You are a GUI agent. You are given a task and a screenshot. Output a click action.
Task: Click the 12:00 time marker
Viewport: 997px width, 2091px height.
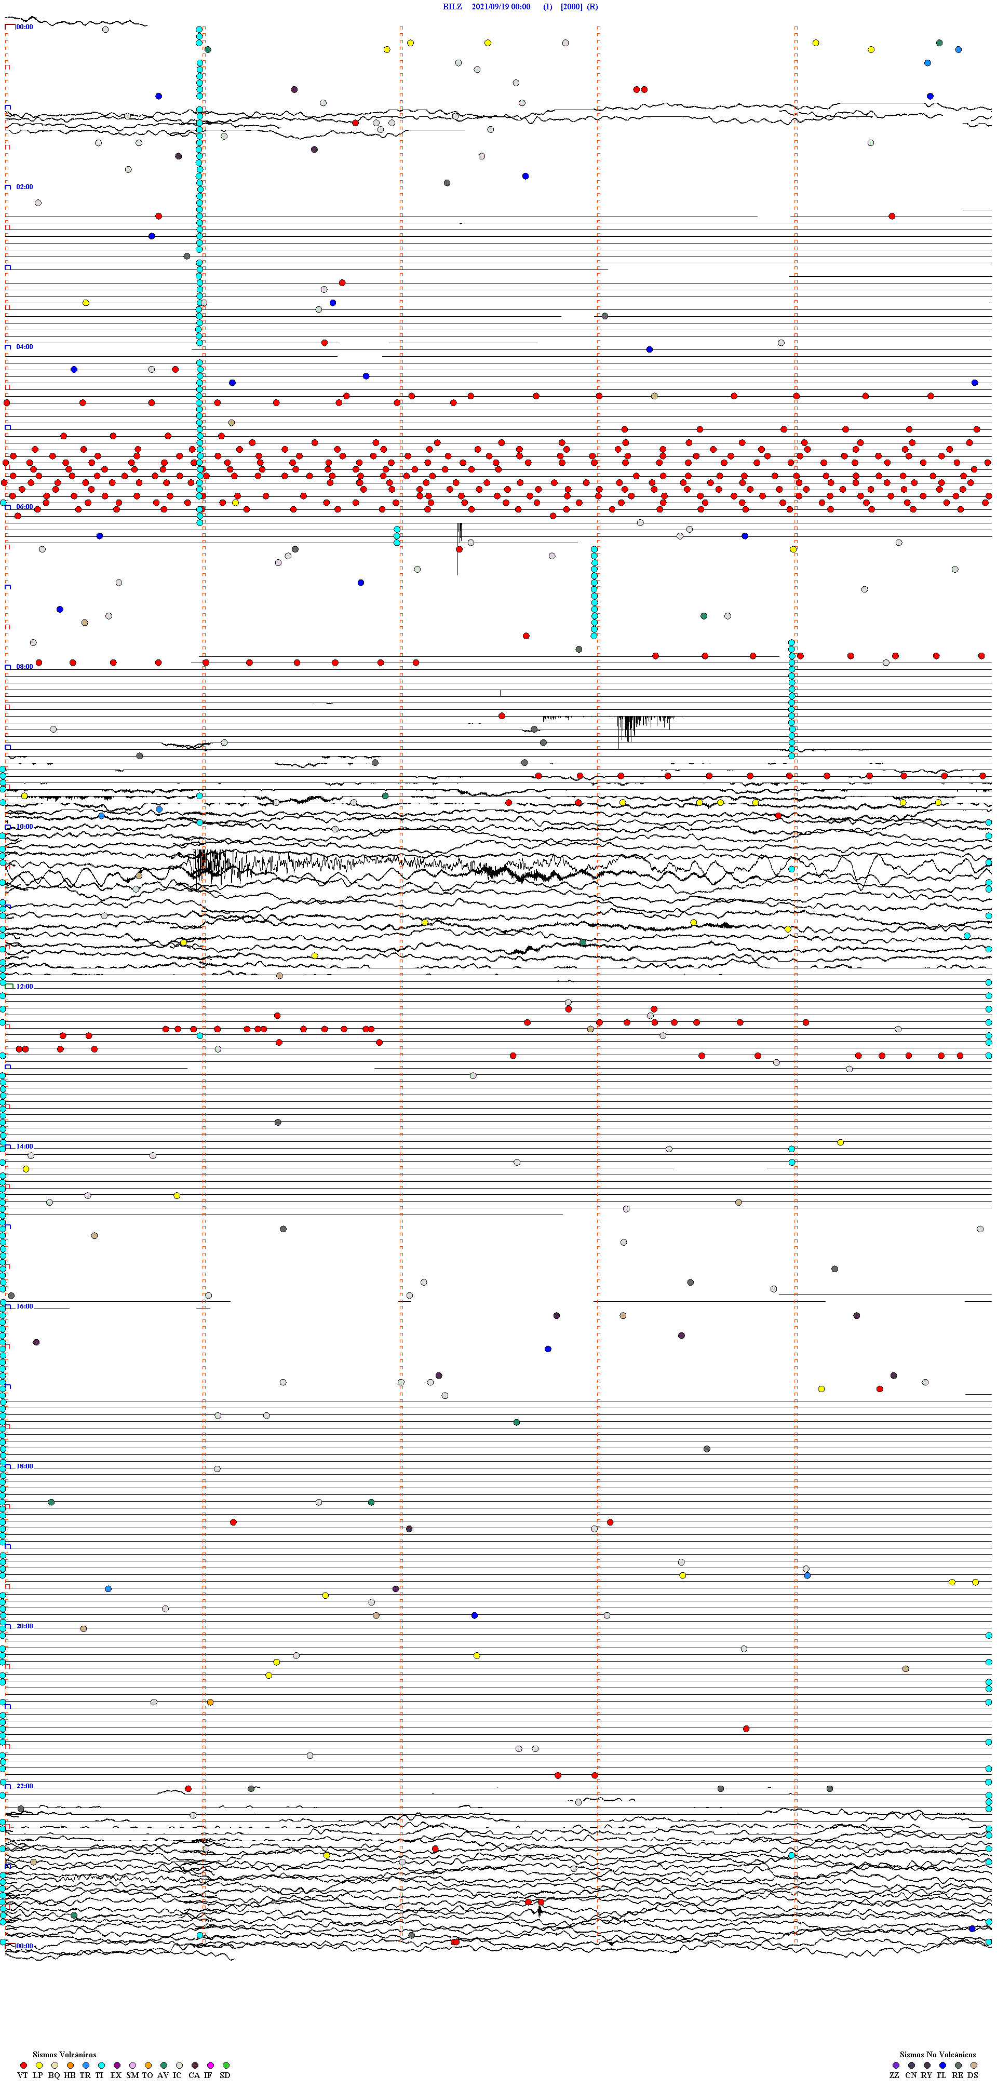(24, 986)
